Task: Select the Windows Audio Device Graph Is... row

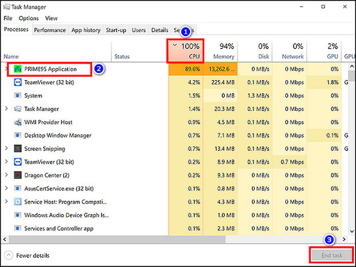Action: point(171,215)
